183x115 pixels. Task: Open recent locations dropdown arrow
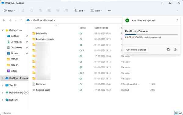point(16,20)
